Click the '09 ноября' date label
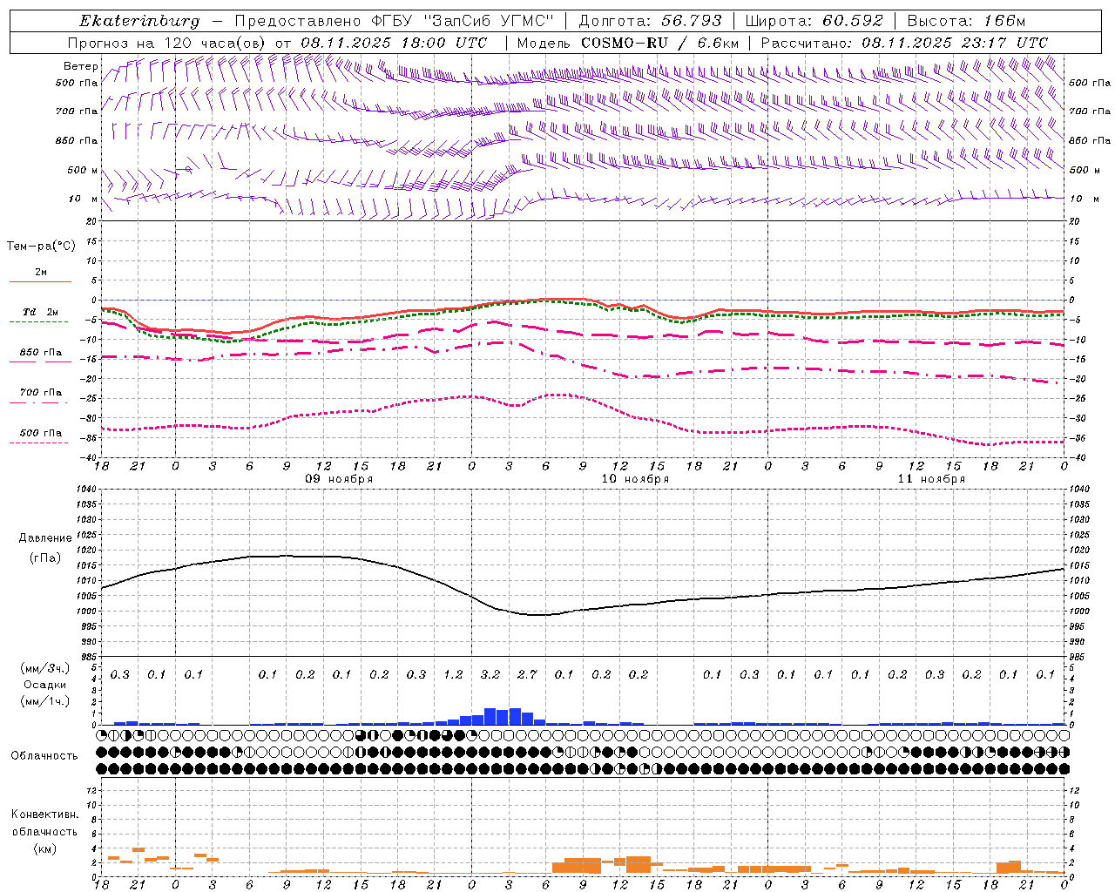 339,479
